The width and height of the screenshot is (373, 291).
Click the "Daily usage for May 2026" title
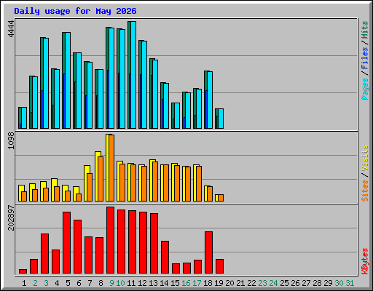click(75, 11)
